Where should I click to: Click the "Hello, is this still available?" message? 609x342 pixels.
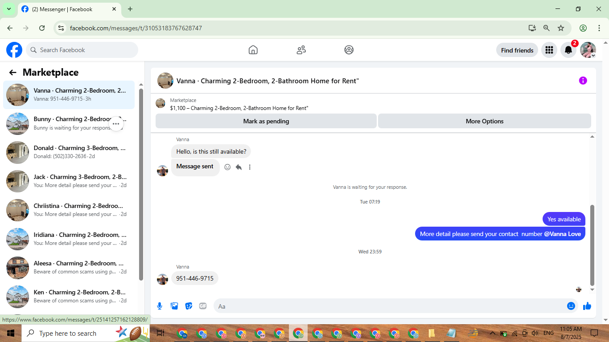click(x=211, y=151)
